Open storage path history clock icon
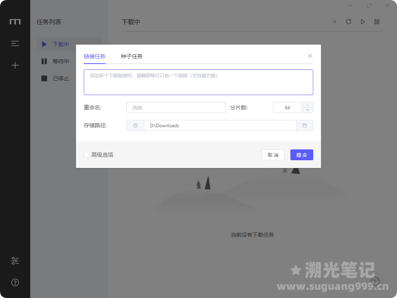 point(135,125)
